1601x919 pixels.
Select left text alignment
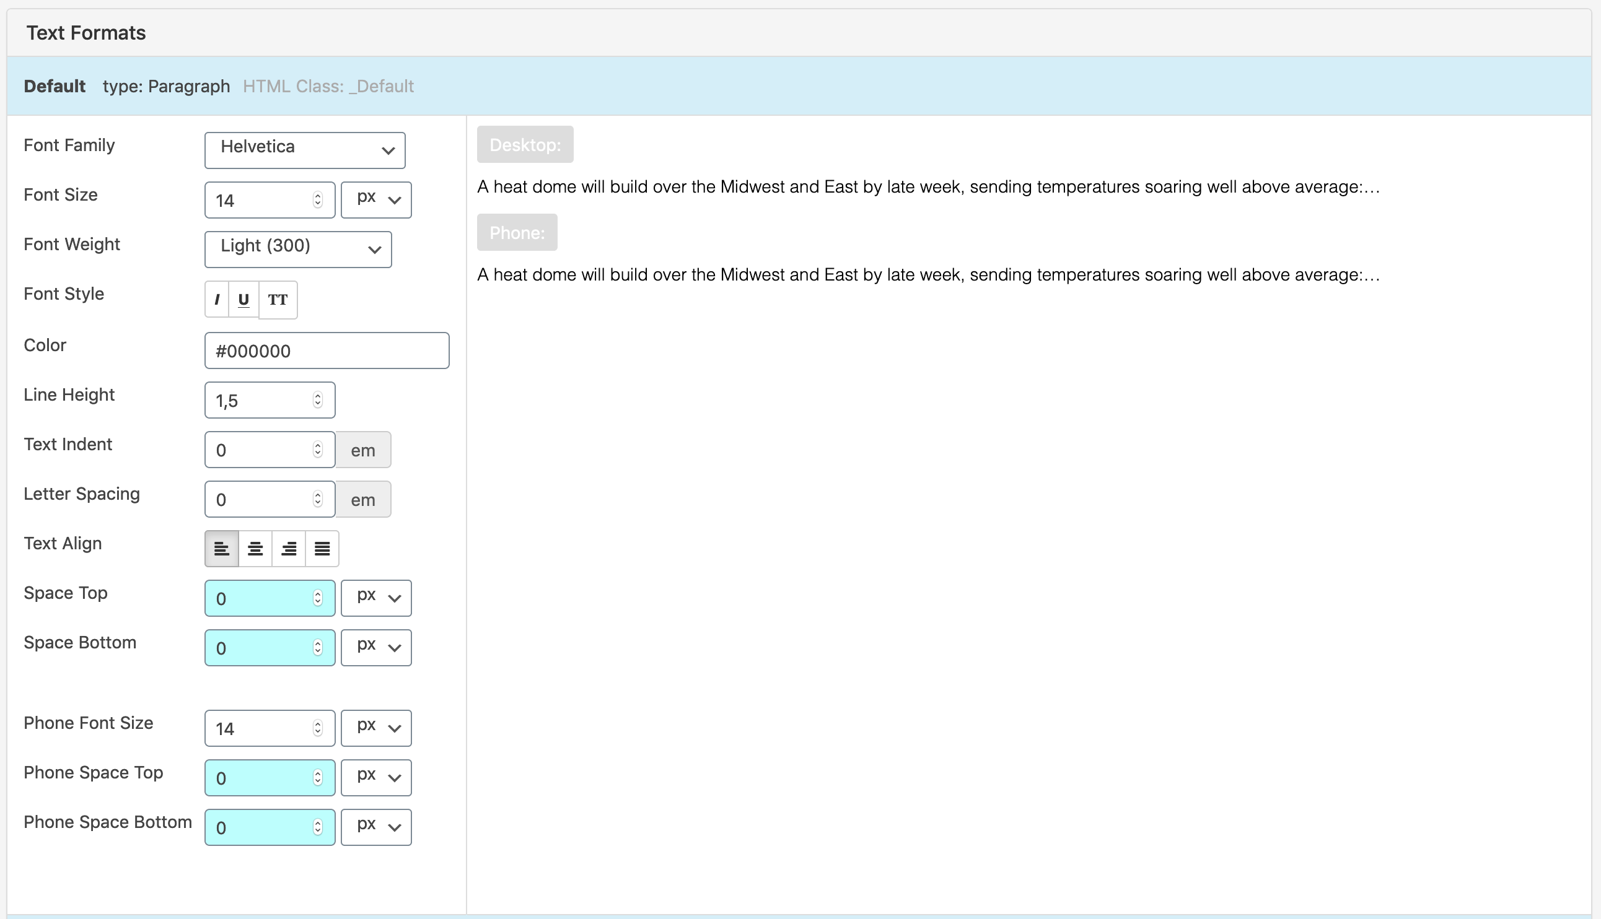click(x=222, y=549)
